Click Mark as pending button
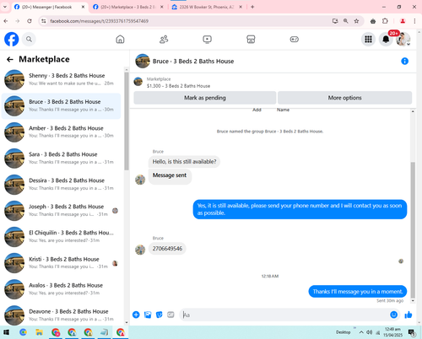The image size is (422, 339). coord(205,98)
